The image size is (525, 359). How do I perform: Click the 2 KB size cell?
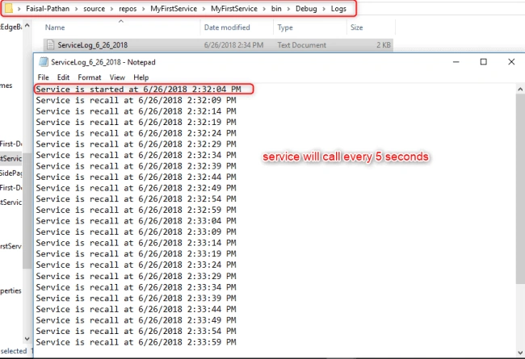tap(384, 45)
